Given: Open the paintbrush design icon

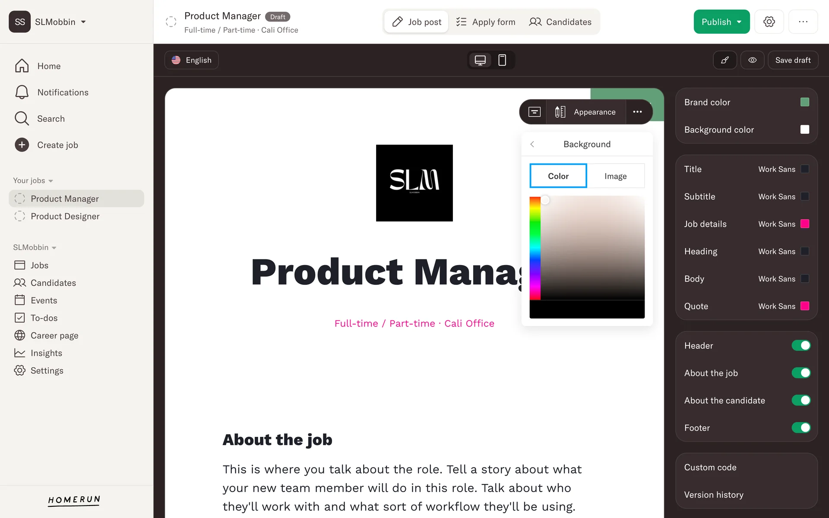Looking at the screenshot, I should [725, 60].
